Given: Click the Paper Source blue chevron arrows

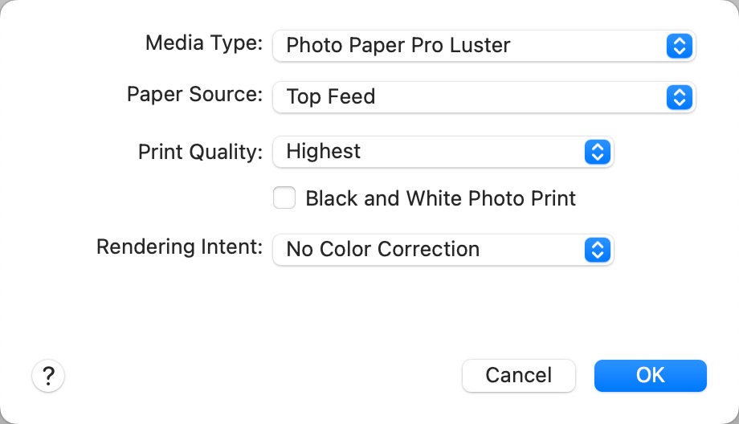Looking at the screenshot, I should [679, 98].
